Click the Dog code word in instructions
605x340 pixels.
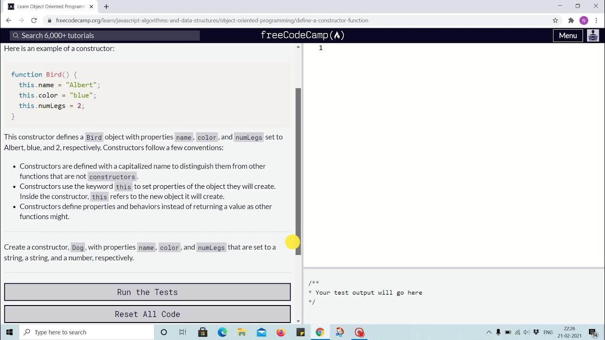click(x=78, y=247)
